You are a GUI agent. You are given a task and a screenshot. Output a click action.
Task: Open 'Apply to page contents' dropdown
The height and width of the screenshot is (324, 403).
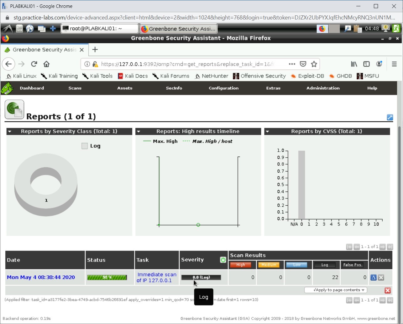336,290
